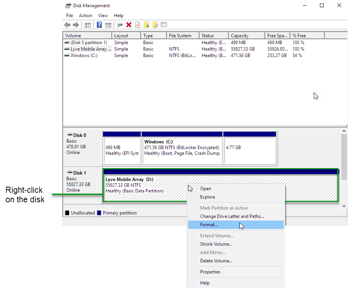This screenshot has height=289, width=348.
Task: Click the Show/Hide Console Tree icon
Action: coord(88,25)
